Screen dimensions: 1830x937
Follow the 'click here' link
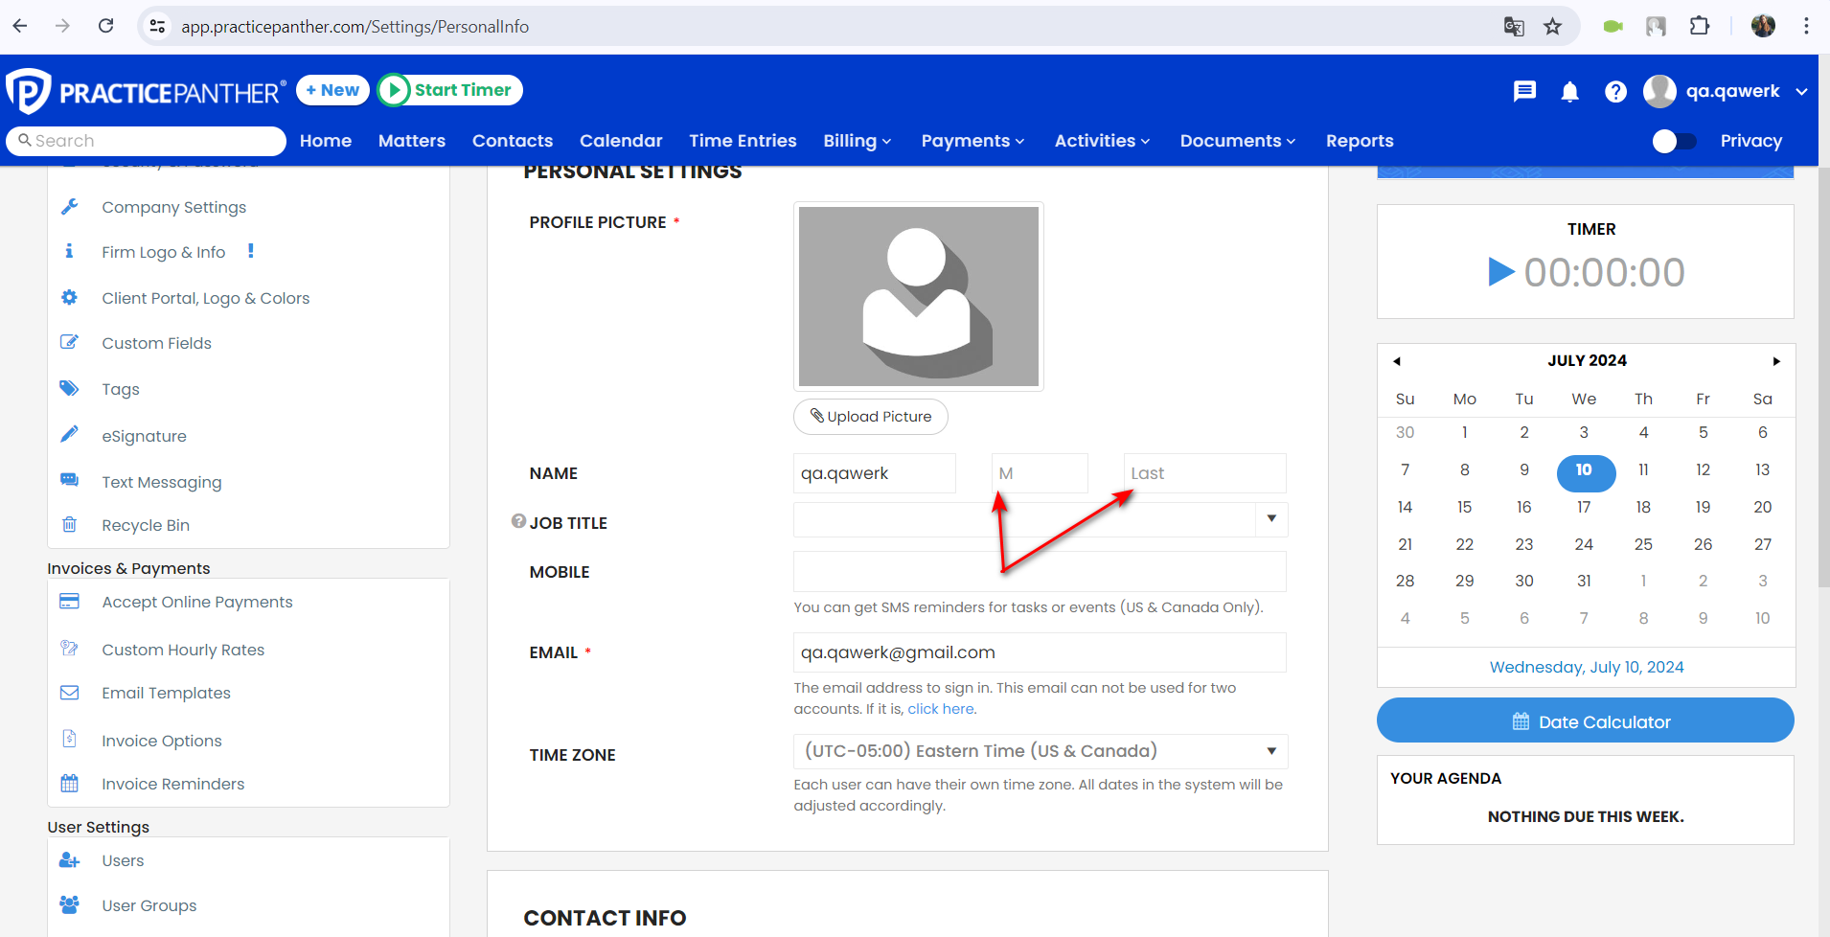(942, 709)
